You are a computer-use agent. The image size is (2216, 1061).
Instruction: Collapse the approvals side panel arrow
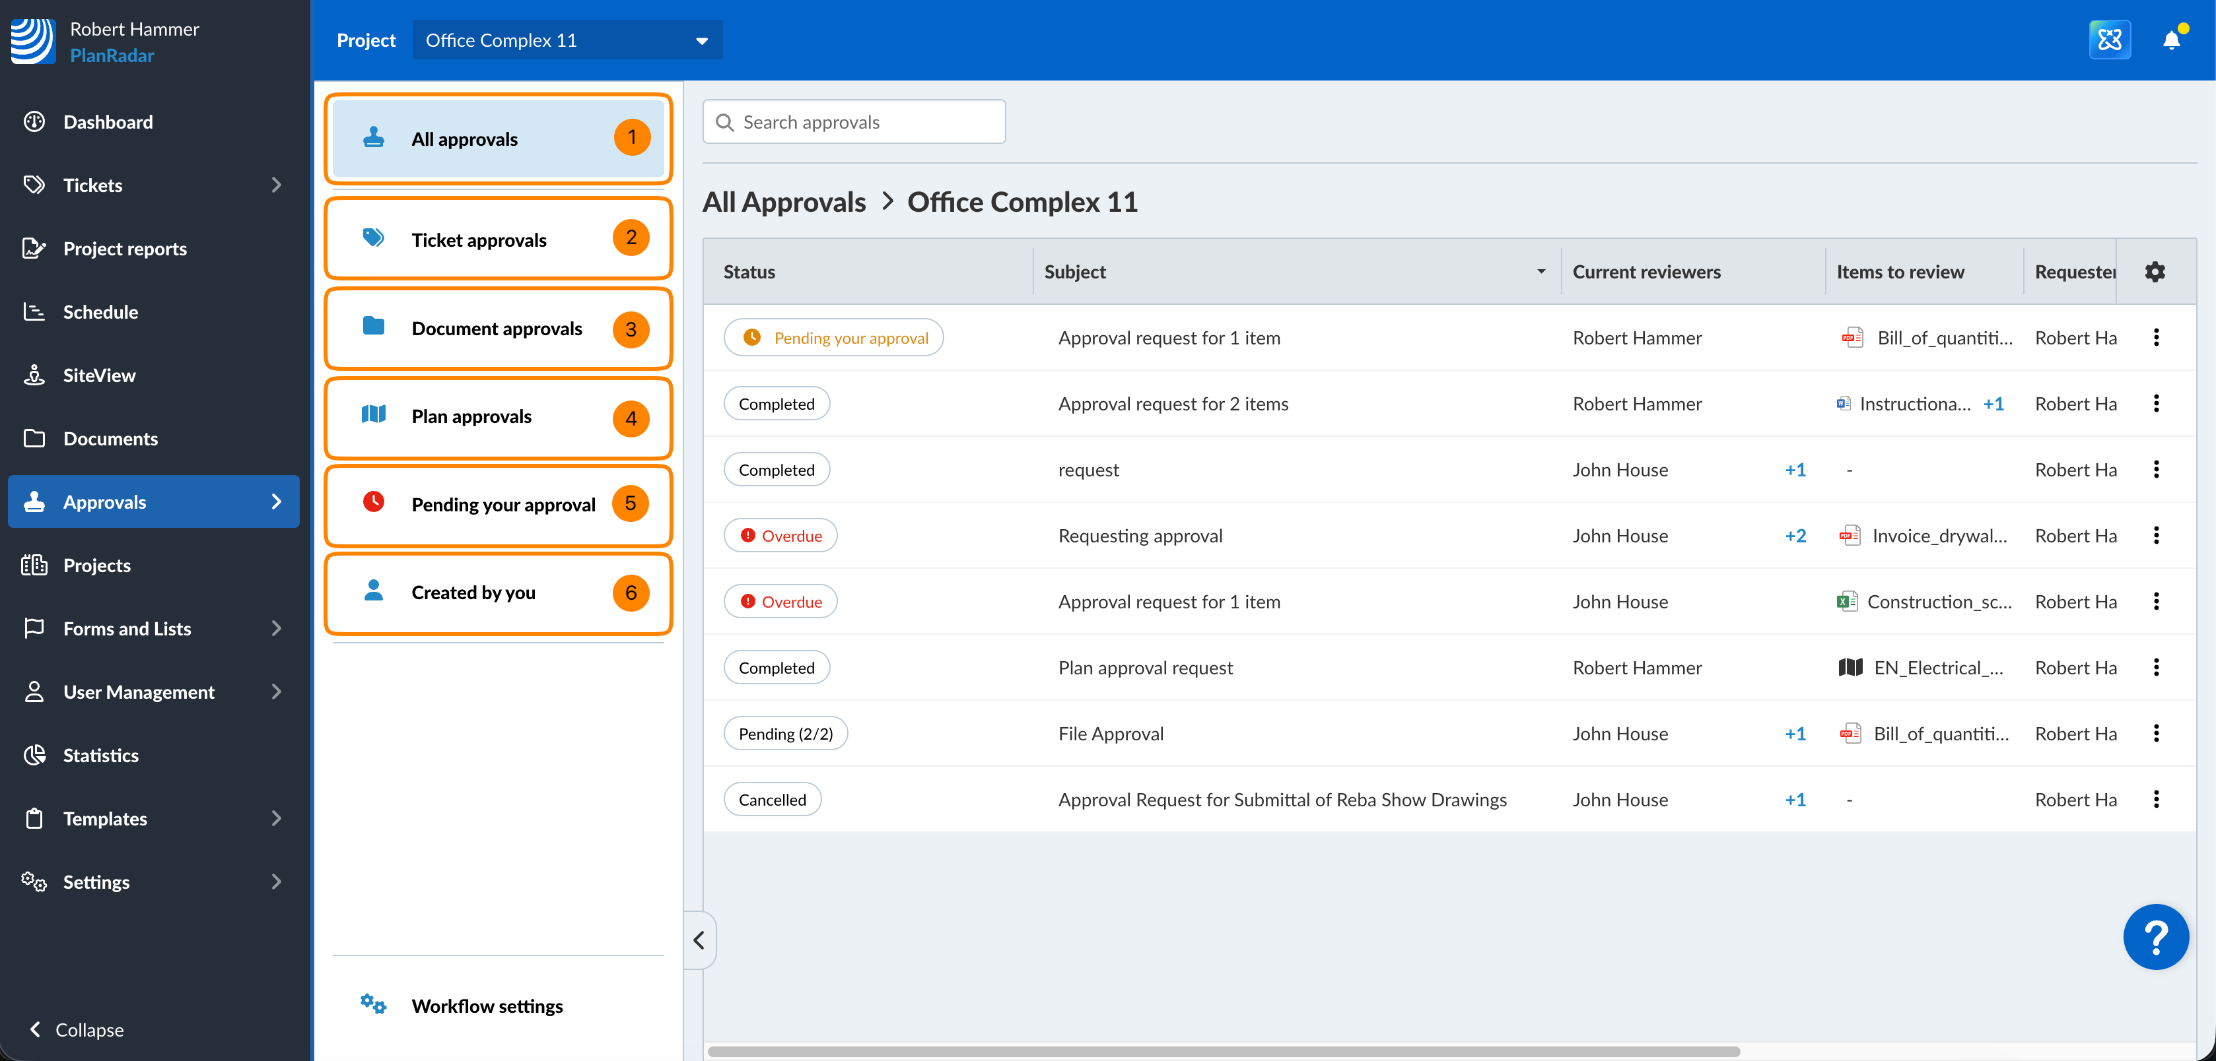point(699,940)
